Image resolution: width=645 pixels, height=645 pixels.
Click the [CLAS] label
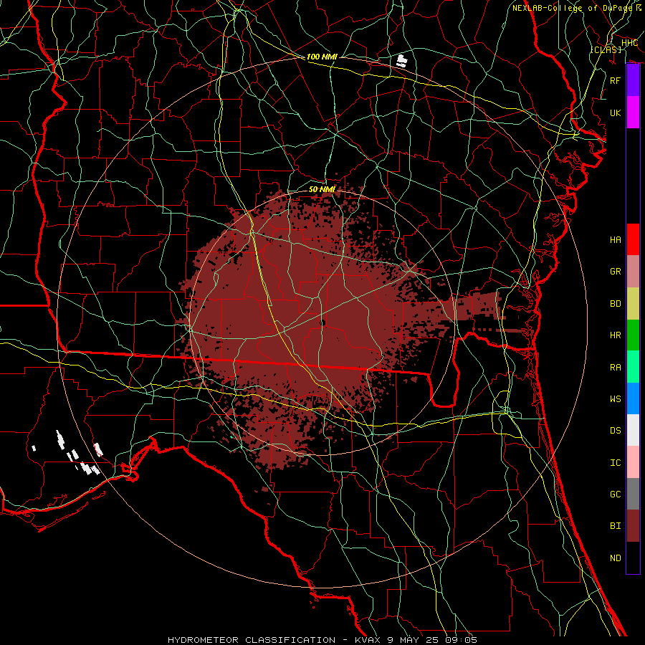[606, 49]
